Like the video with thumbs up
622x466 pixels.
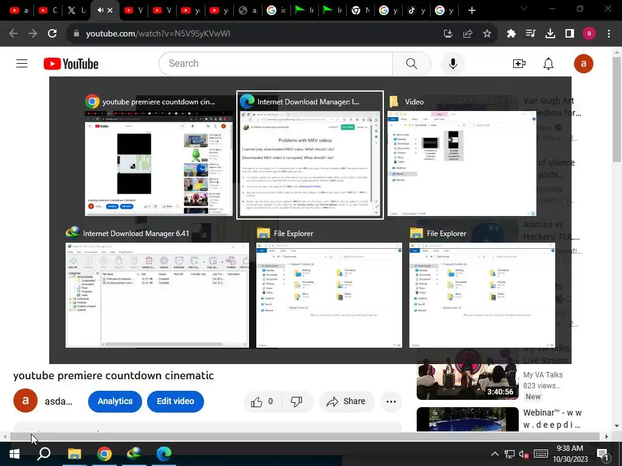[262, 402]
